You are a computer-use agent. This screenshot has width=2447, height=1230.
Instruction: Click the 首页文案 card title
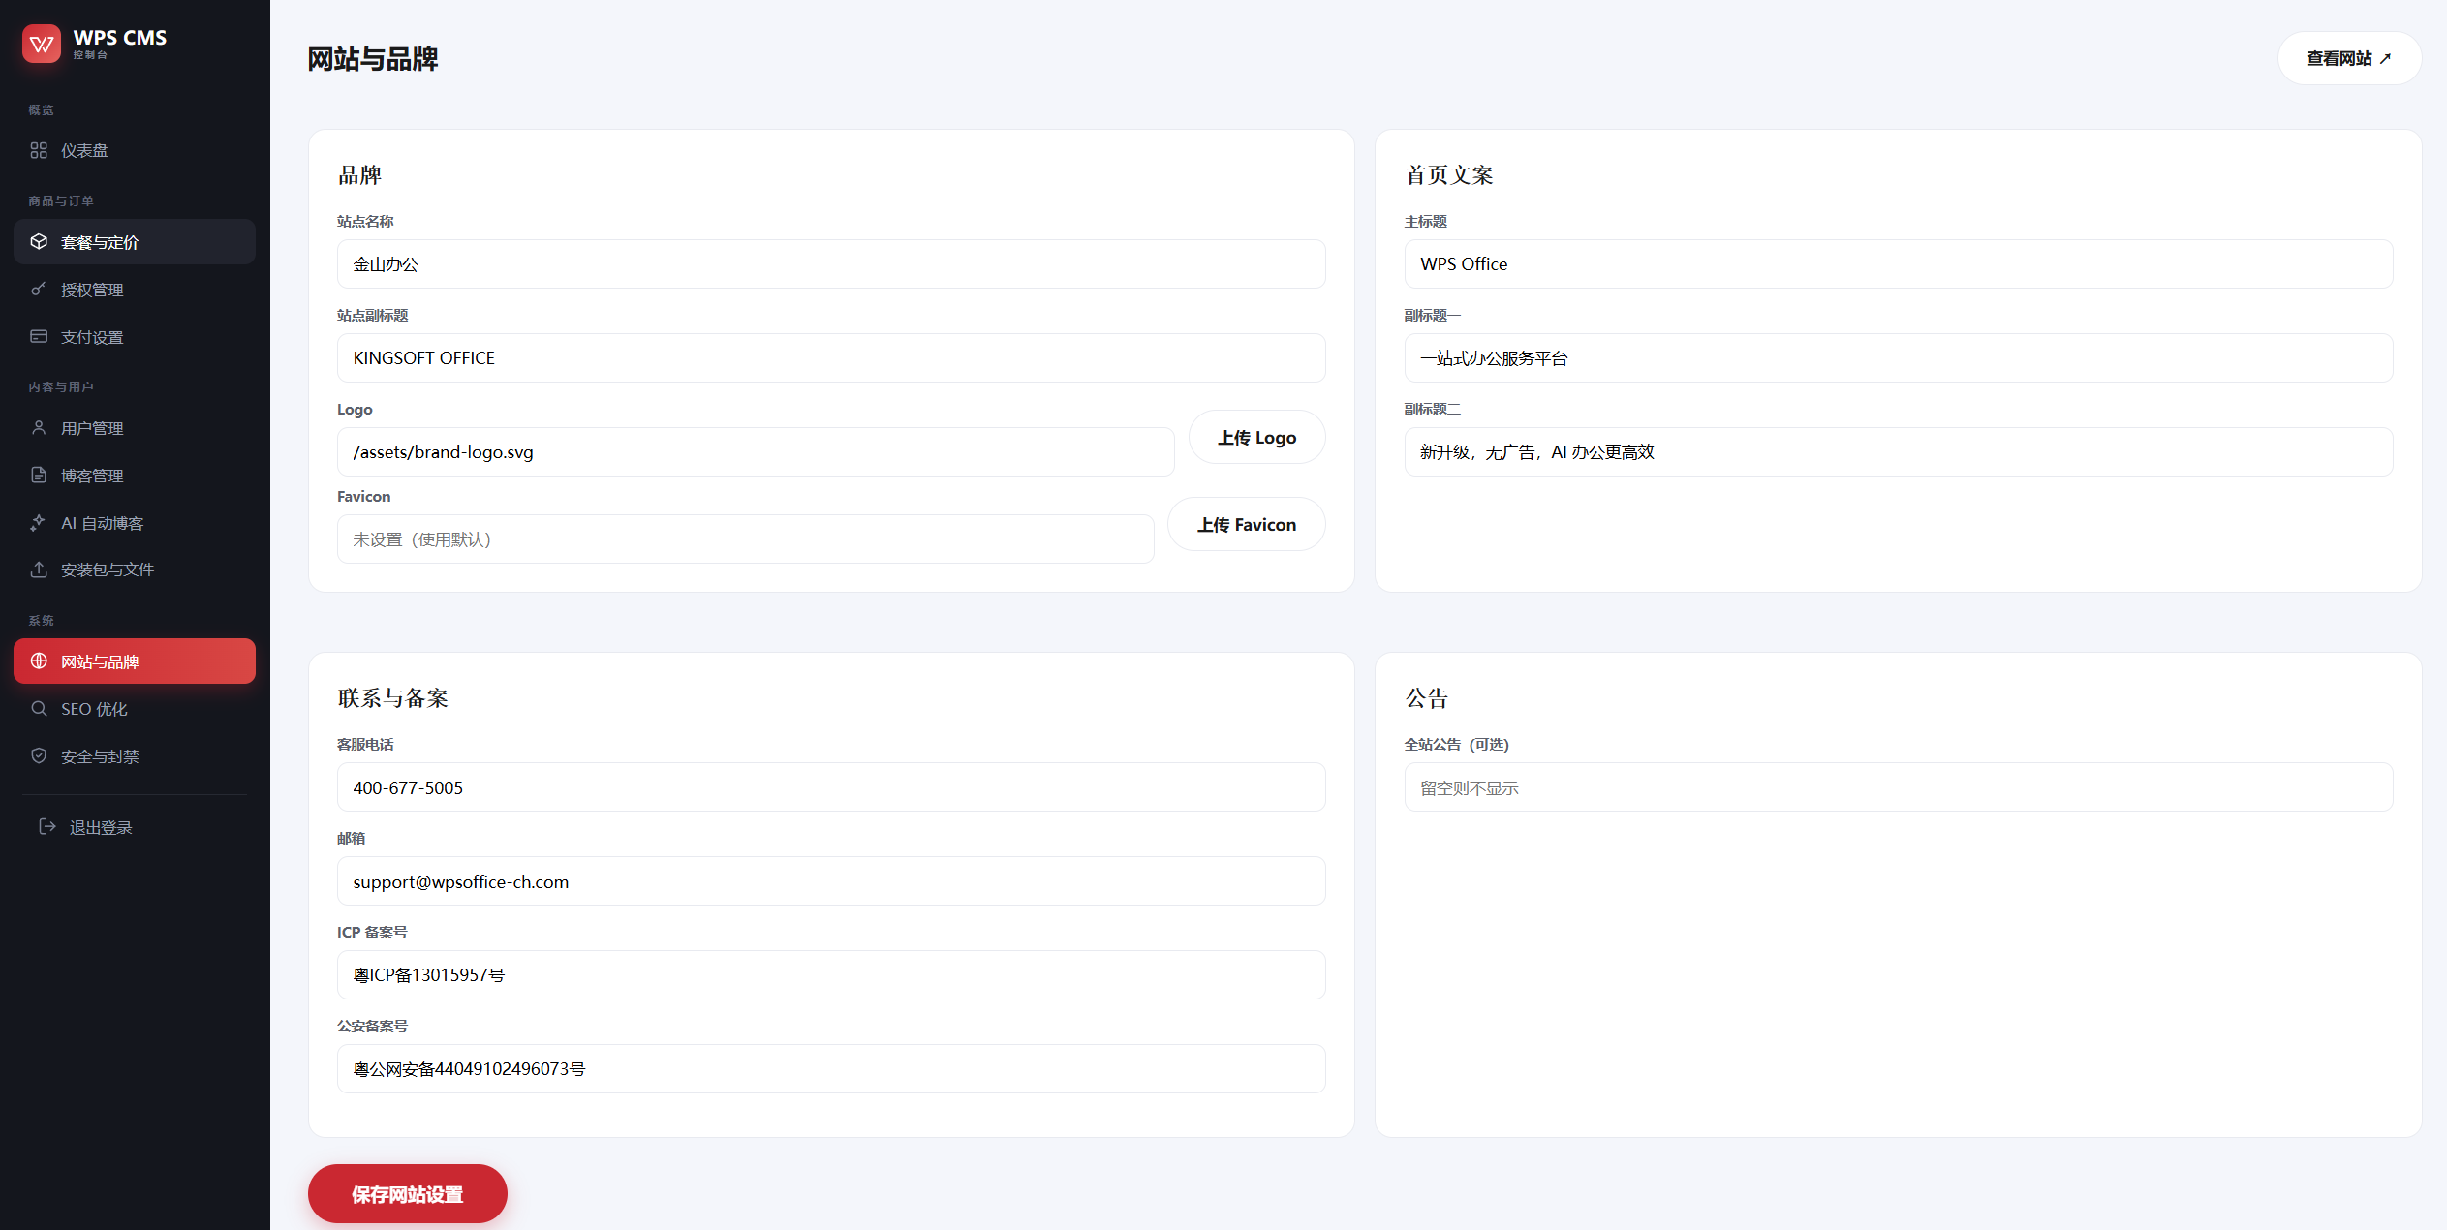pyautogui.click(x=1449, y=175)
